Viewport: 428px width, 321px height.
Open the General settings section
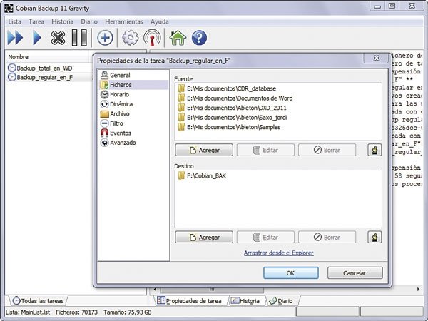coord(115,75)
